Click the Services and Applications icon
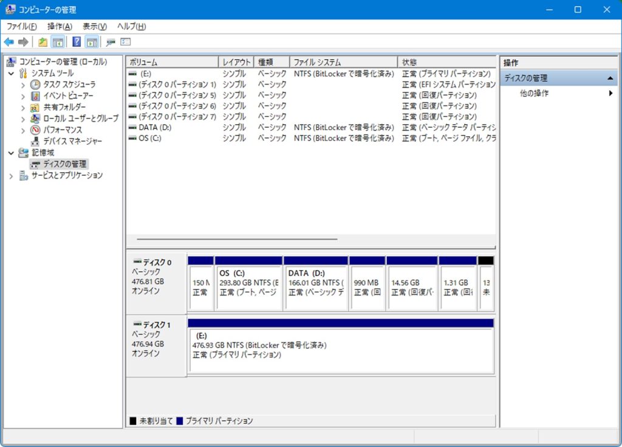Image resolution: width=622 pixels, height=447 pixels. 24,175
